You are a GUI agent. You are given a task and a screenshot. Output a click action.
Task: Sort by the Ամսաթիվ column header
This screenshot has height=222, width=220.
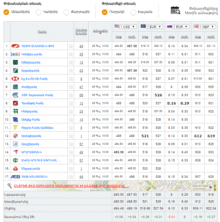tap(100, 30)
